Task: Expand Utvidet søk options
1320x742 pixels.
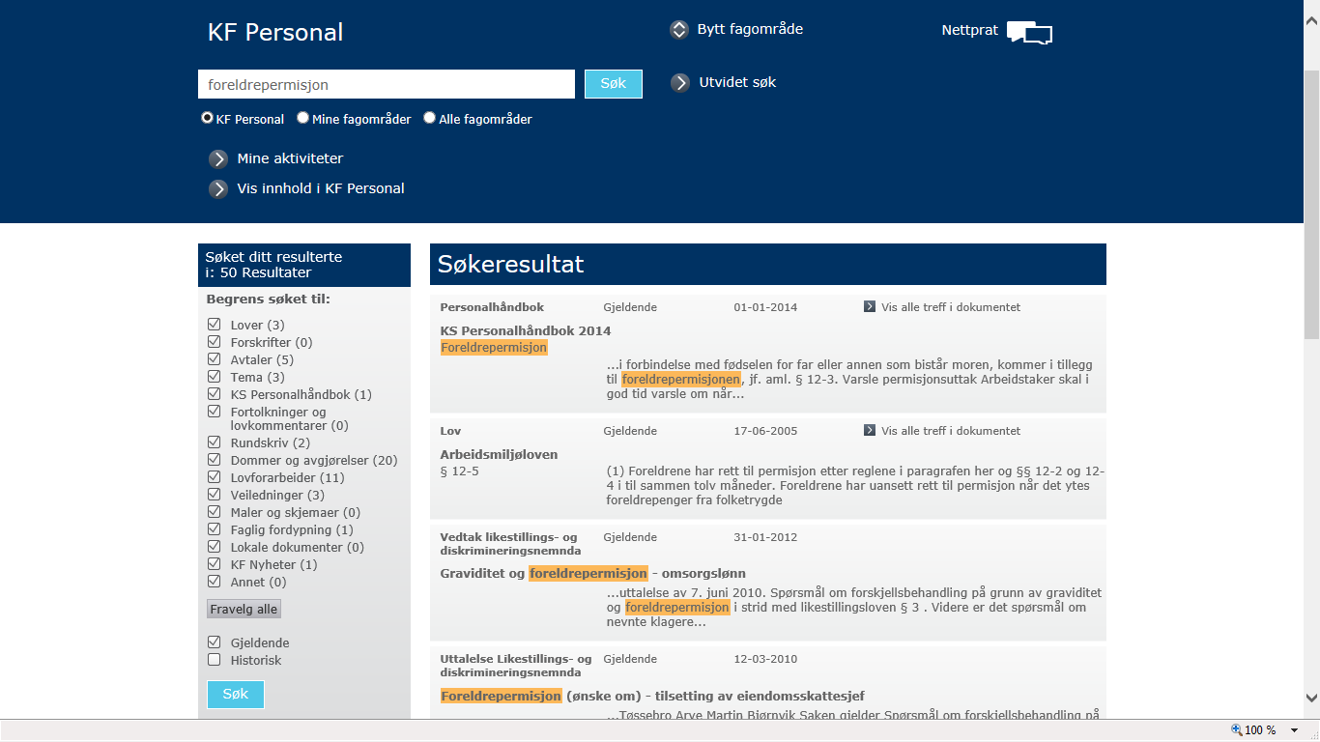Action: coord(737,82)
